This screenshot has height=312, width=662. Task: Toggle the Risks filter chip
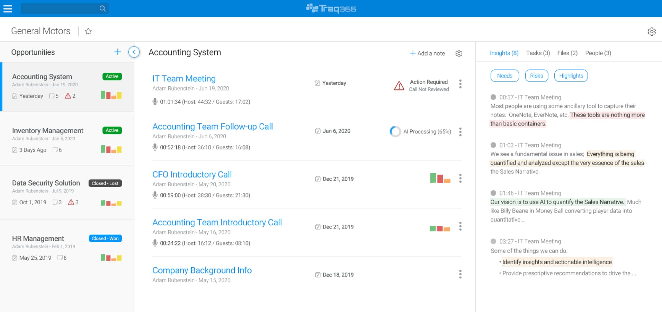[x=536, y=76]
